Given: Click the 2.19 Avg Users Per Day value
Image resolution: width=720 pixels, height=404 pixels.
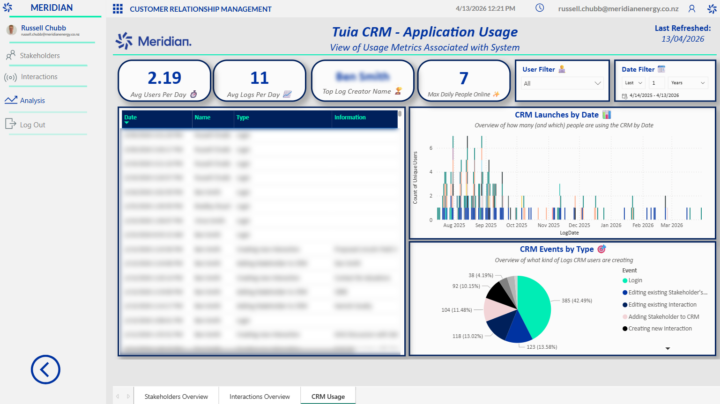Looking at the screenshot, I should pos(164,78).
